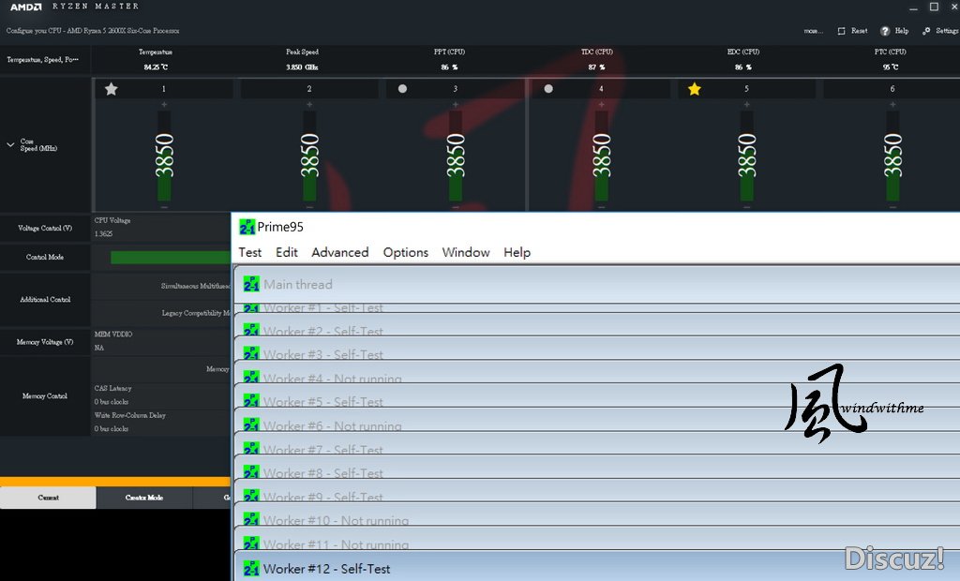Open the Help menu in Prime95
Image resolution: width=960 pixels, height=581 pixels.
517,252
